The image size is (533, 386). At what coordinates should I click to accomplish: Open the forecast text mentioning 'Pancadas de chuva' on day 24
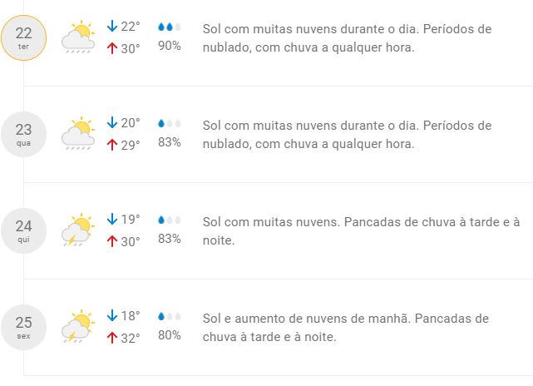point(361,230)
